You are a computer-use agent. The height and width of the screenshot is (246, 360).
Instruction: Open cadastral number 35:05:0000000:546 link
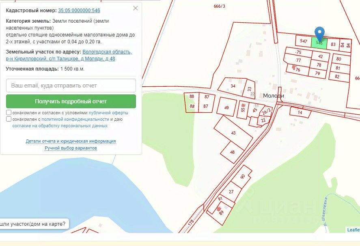(79, 10)
